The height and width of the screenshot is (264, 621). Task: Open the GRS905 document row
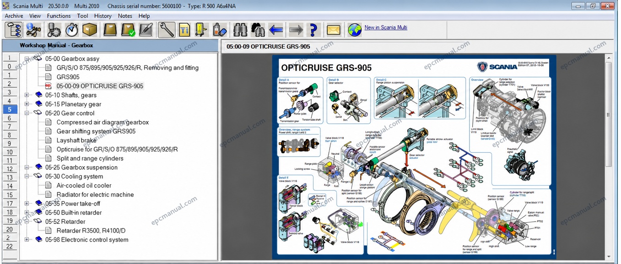coord(68,77)
